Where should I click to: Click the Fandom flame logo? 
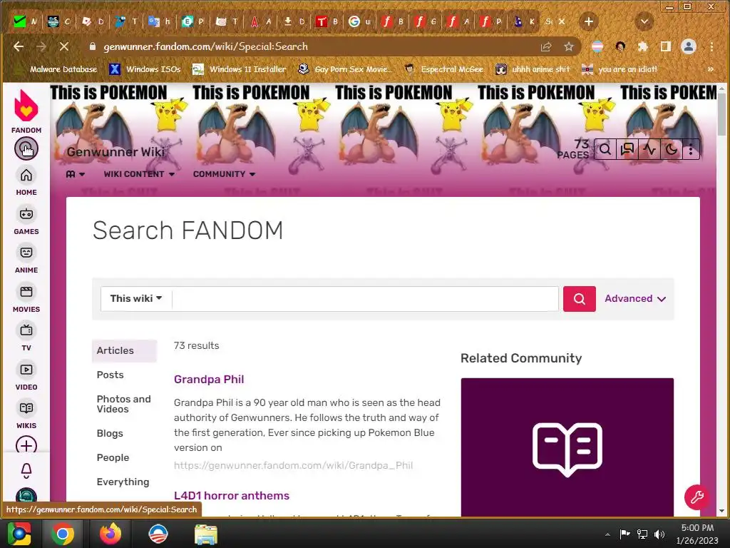pos(26,106)
